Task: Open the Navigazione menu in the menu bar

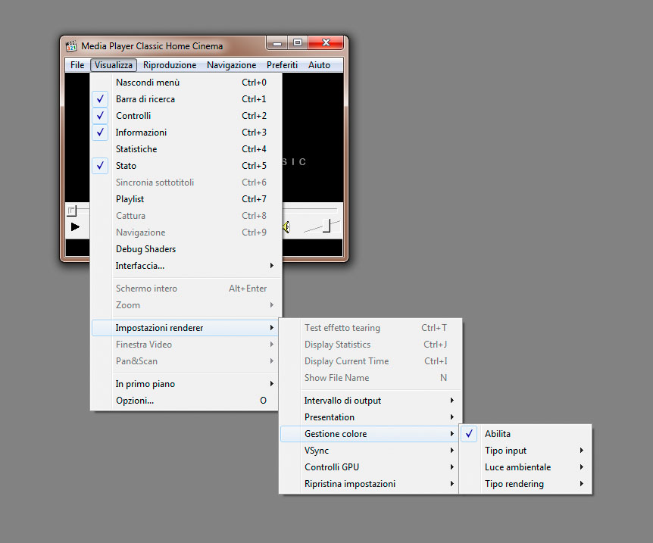Action: coord(232,65)
